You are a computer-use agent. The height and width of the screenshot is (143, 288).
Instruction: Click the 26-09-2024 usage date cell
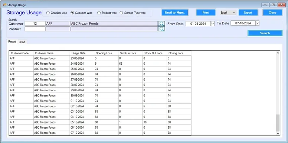(82, 74)
